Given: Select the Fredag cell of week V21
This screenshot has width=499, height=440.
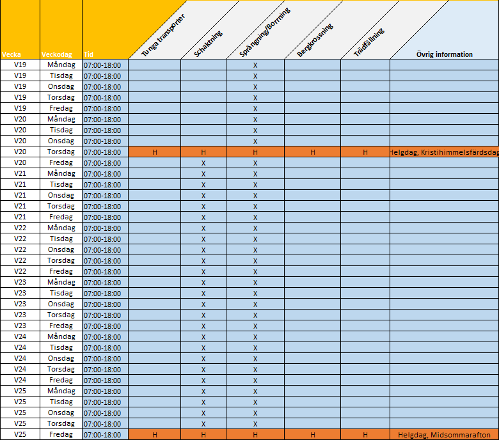Looking at the screenshot, I should 61,217.
